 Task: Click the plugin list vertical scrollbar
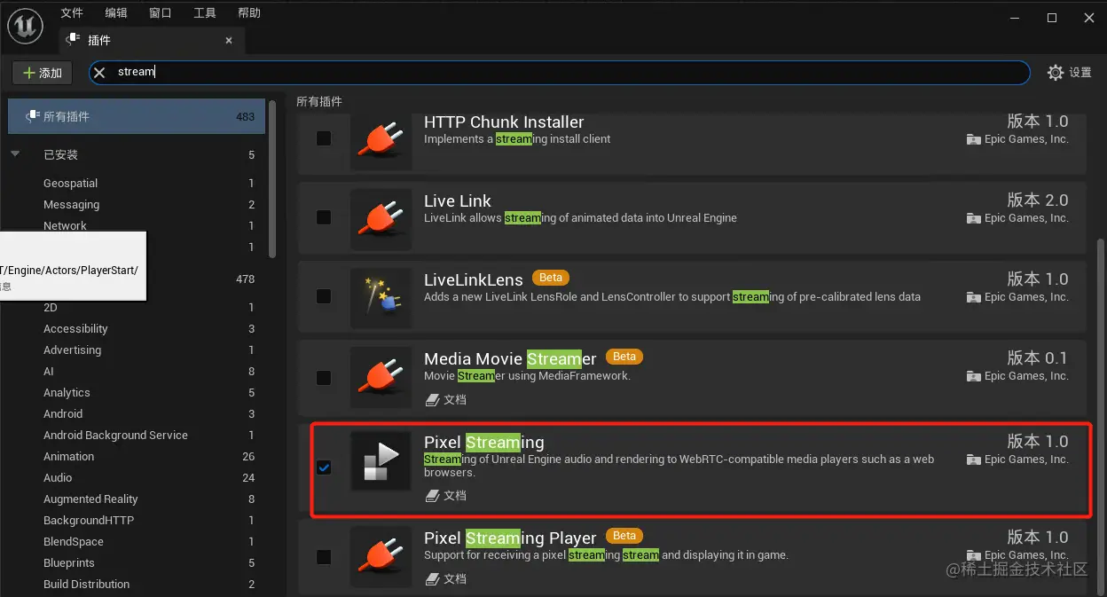tap(1103, 417)
